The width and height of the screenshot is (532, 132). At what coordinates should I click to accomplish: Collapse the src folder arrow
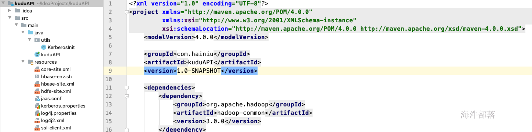10,18
